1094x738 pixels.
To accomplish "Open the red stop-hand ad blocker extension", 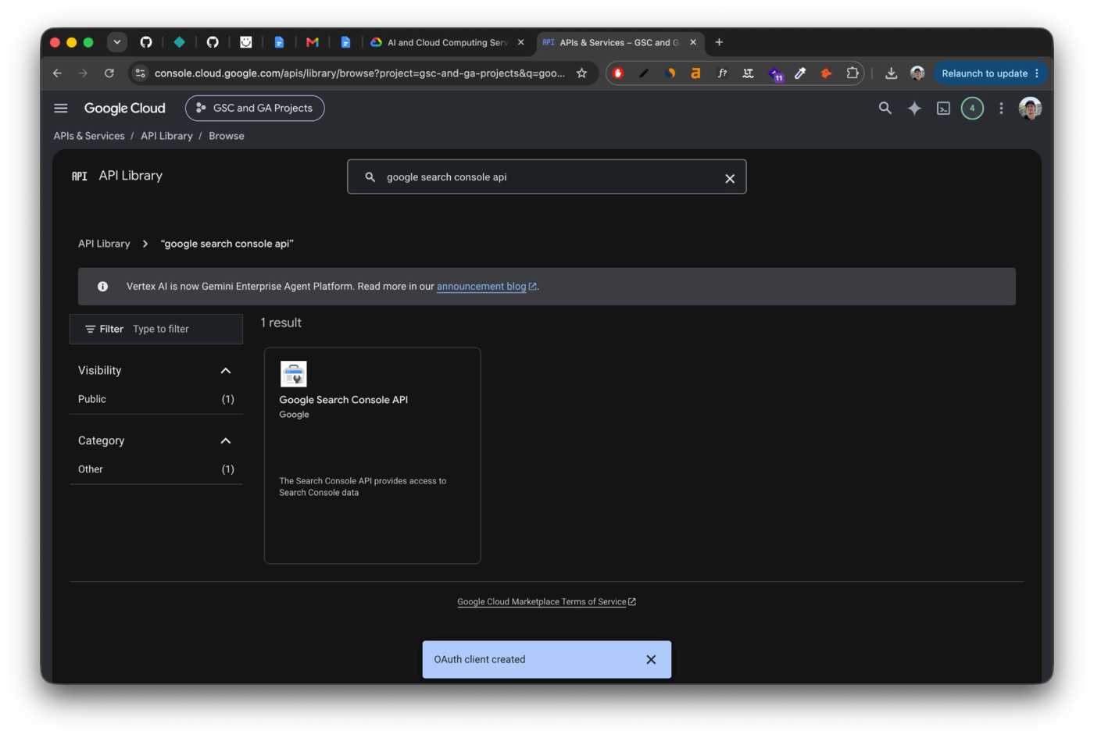I will click(618, 73).
